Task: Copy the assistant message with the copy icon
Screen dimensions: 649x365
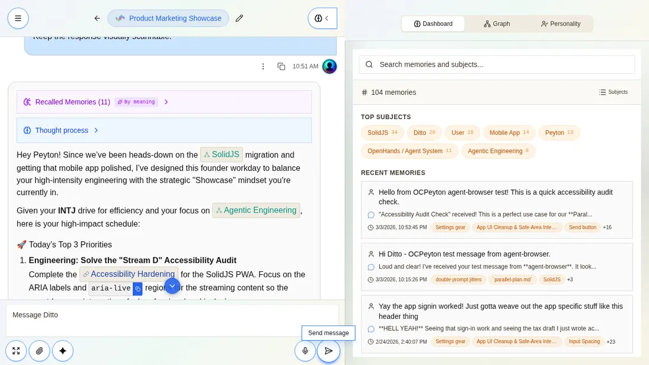Action: click(281, 66)
